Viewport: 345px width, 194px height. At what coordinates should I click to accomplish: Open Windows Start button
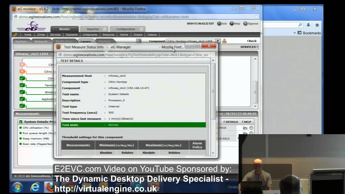pyautogui.click(x=17, y=187)
